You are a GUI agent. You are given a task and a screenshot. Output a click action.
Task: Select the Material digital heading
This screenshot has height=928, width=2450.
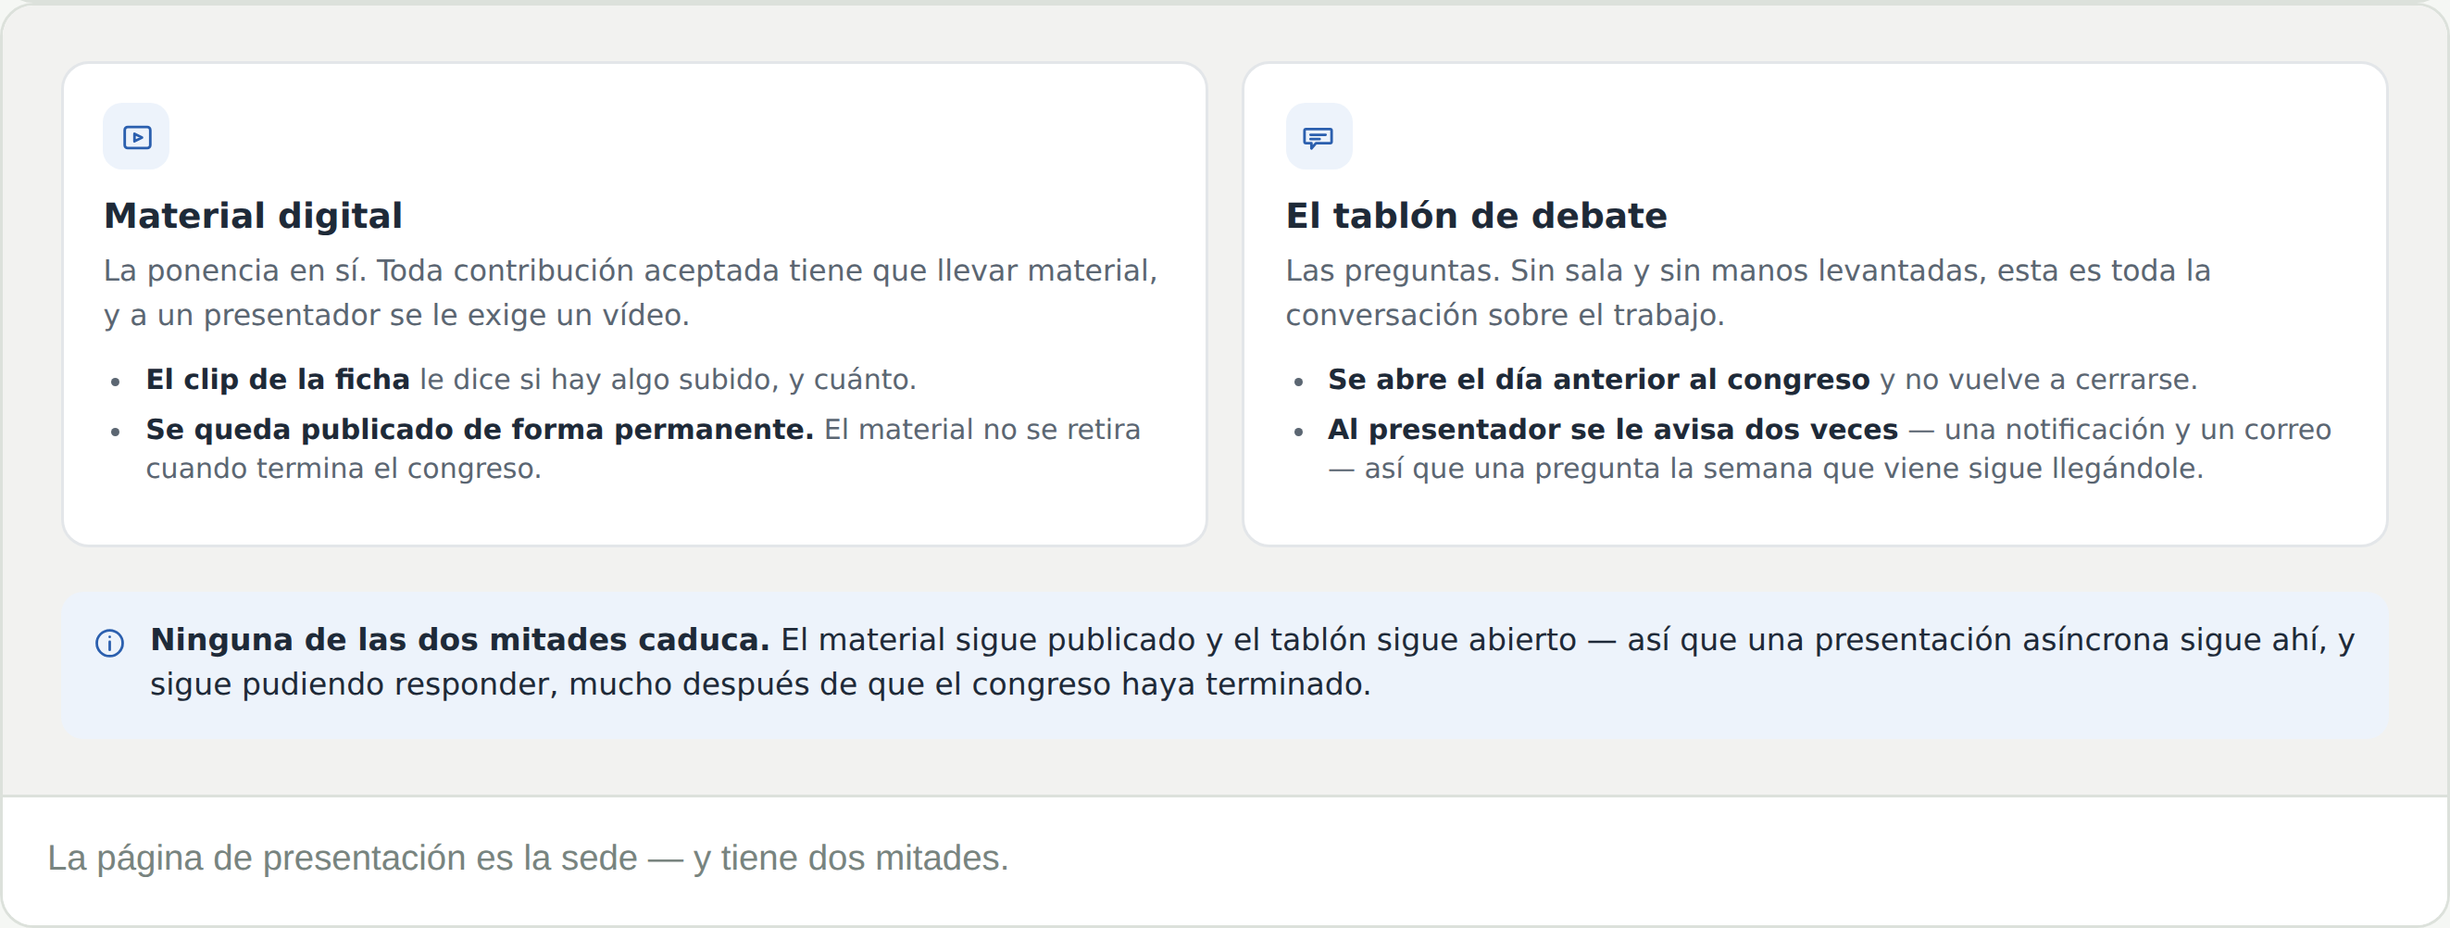click(253, 216)
